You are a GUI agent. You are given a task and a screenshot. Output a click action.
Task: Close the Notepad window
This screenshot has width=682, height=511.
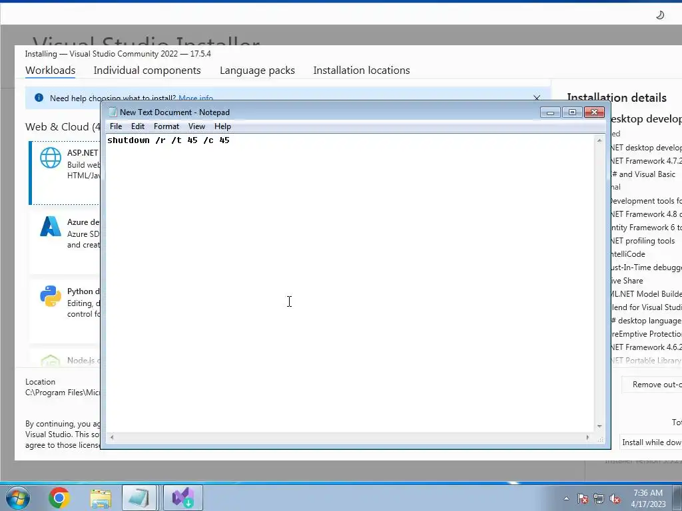594,112
